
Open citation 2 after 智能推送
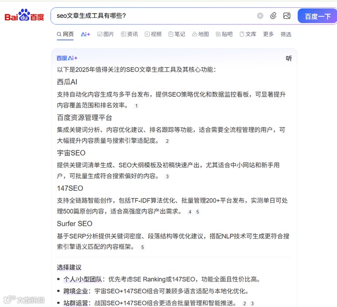click(244, 303)
